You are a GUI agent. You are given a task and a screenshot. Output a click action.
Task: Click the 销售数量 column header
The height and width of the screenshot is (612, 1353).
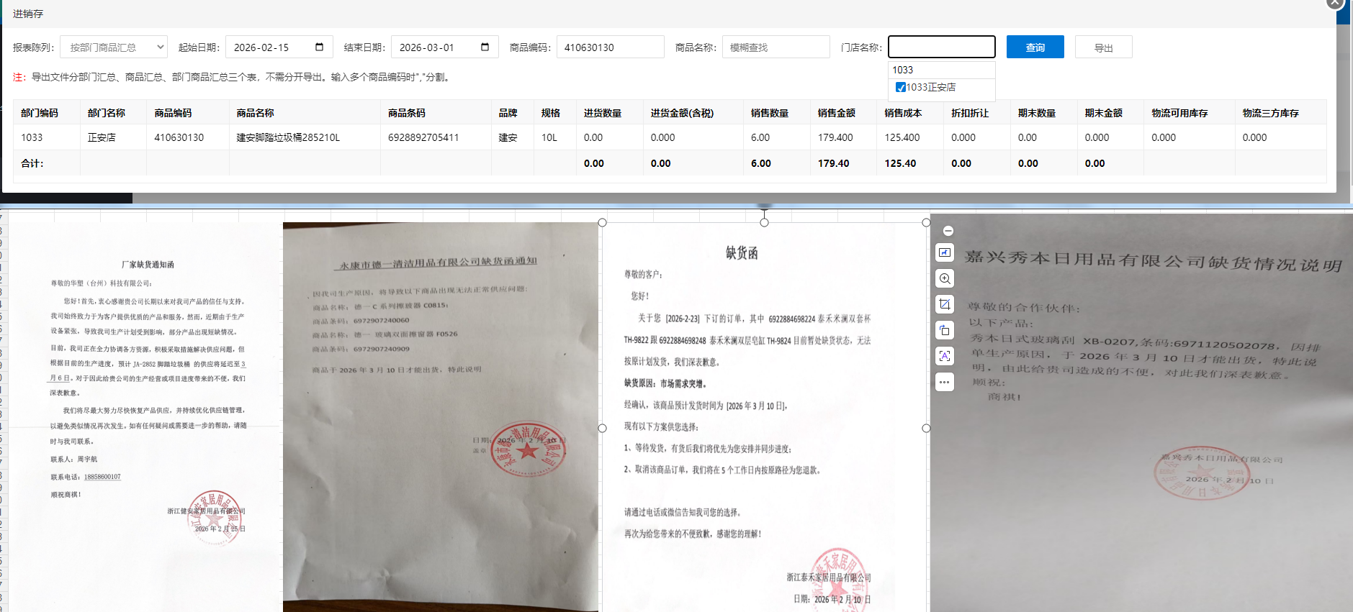(x=769, y=113)
